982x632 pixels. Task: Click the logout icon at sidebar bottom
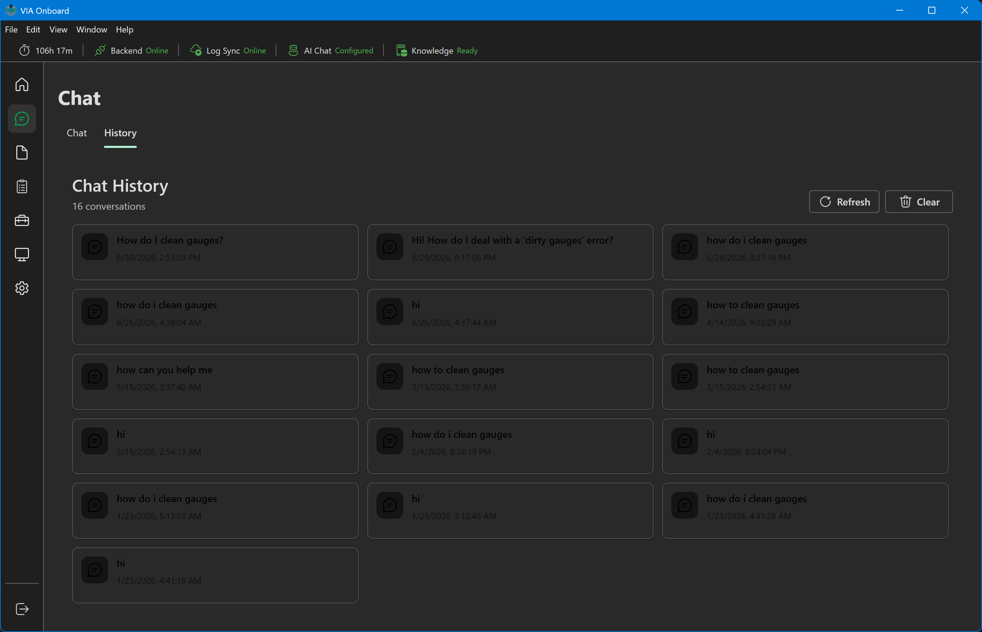[x=22, y=609]
